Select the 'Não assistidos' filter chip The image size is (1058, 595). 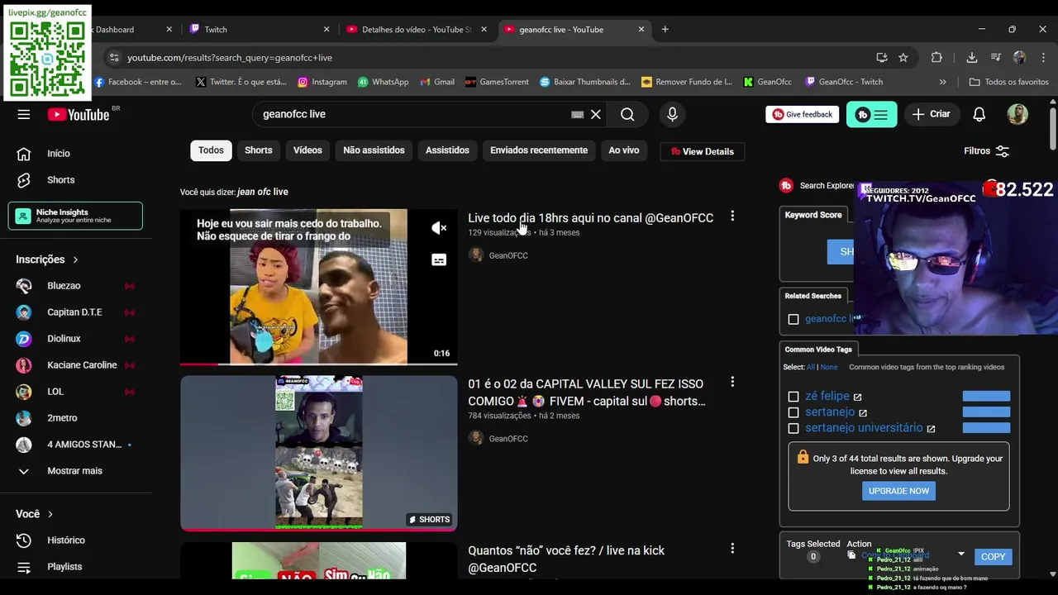374,150
